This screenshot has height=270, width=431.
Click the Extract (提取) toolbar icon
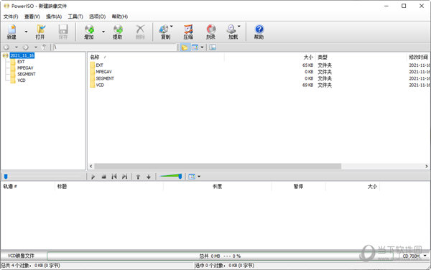(x=118, y=32)
